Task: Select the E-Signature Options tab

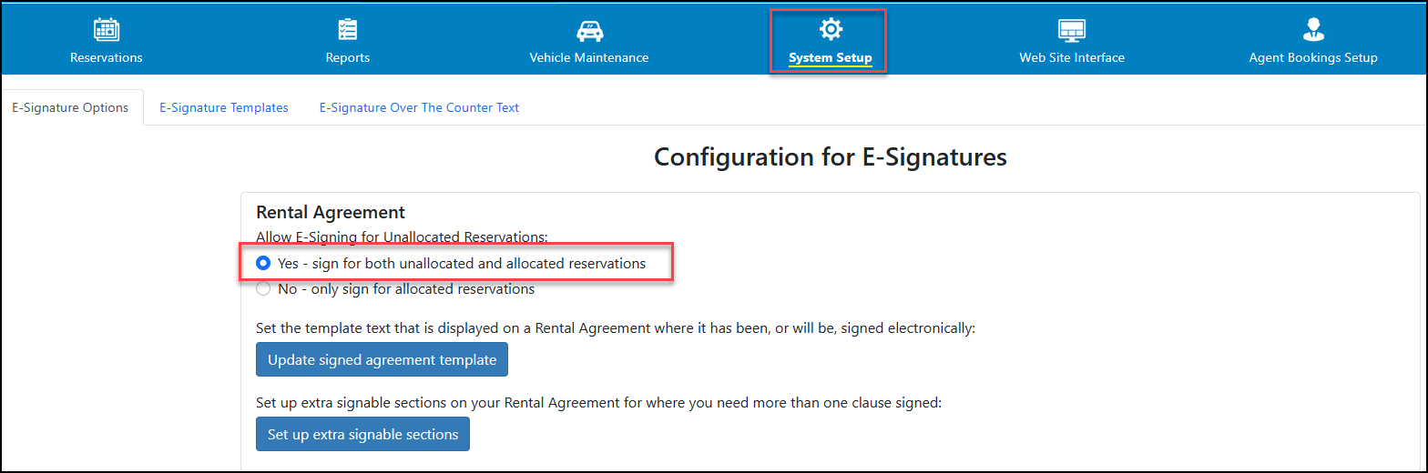Action: [x=70, y=107]
